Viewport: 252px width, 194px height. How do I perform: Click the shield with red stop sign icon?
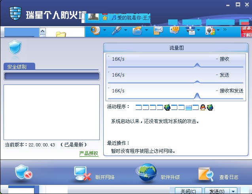(x=23, y=173)
